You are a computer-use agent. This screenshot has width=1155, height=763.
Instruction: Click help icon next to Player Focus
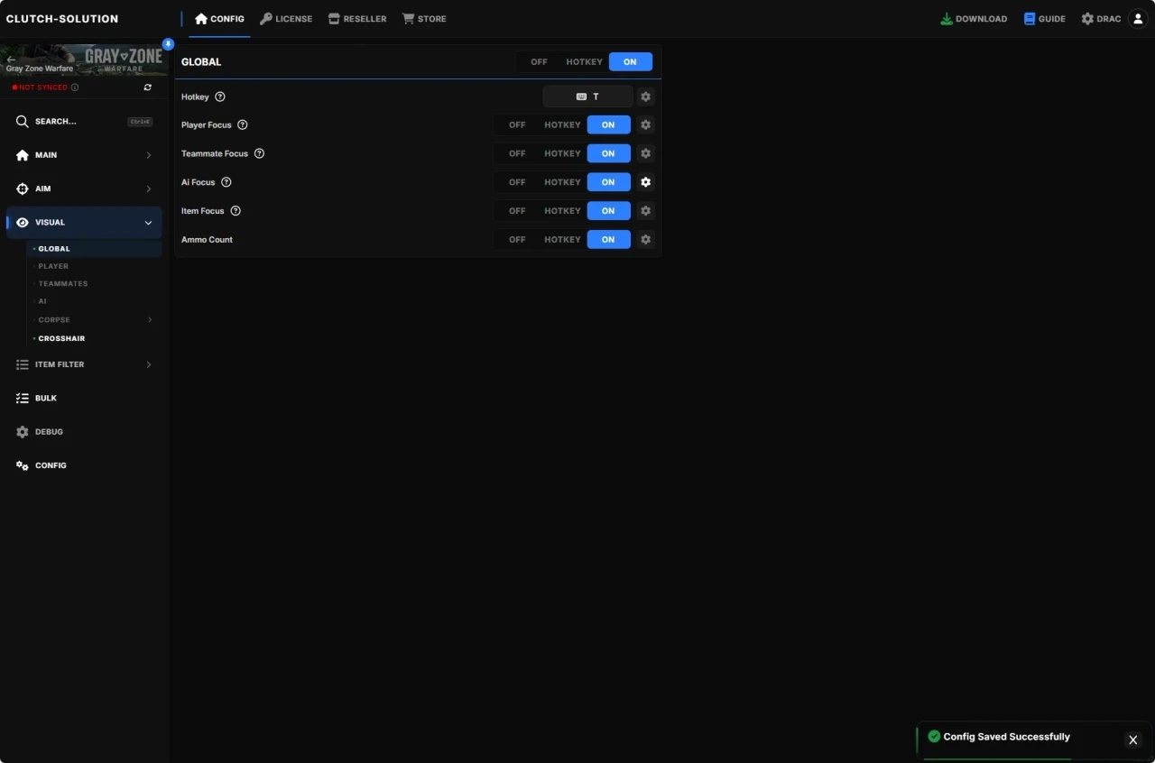pos(242,125)
